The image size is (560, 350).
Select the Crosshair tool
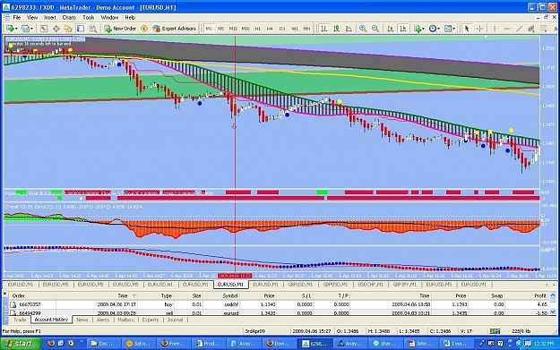(479, 29)
